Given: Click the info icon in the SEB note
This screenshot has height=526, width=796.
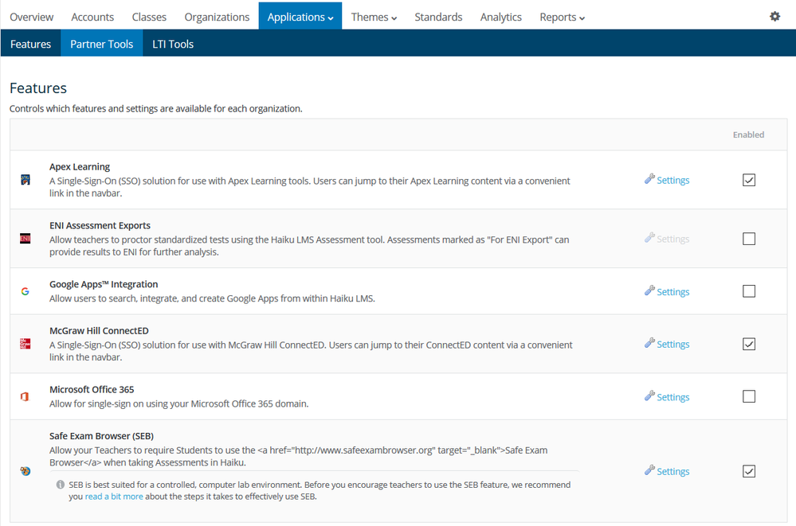Looking at the screenshot, I should [61, 485].
